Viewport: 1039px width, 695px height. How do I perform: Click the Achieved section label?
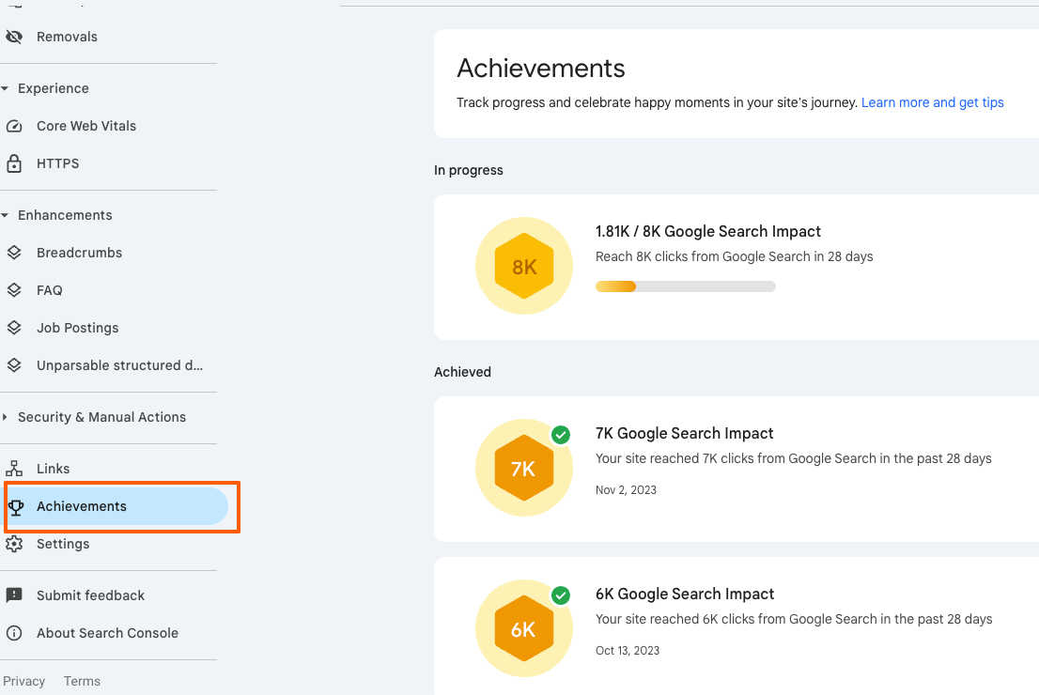click(x=462, y=372)
